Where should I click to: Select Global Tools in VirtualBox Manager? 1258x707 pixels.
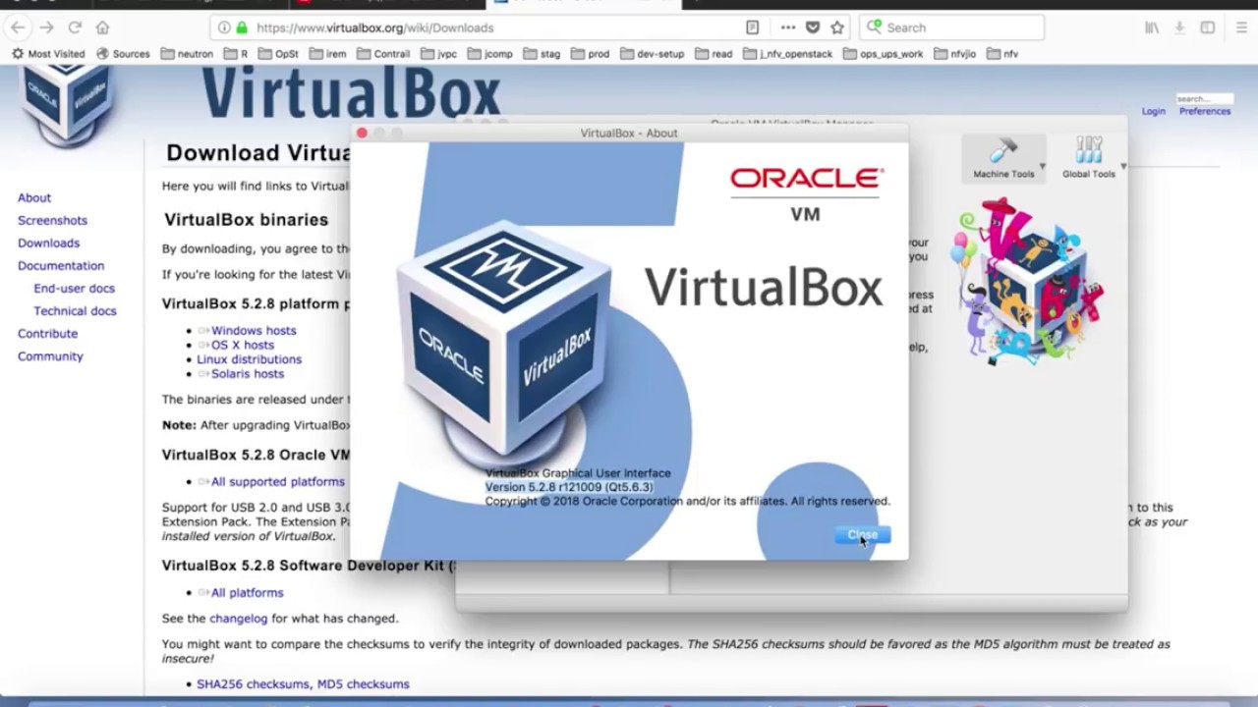[1088, 159]
